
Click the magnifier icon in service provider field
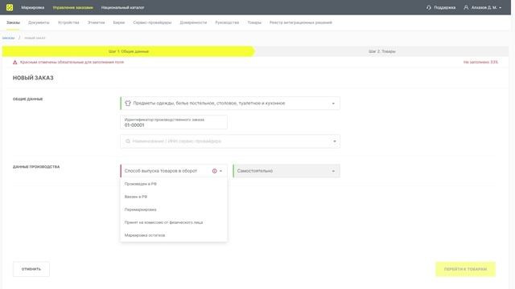pos(128,141)
